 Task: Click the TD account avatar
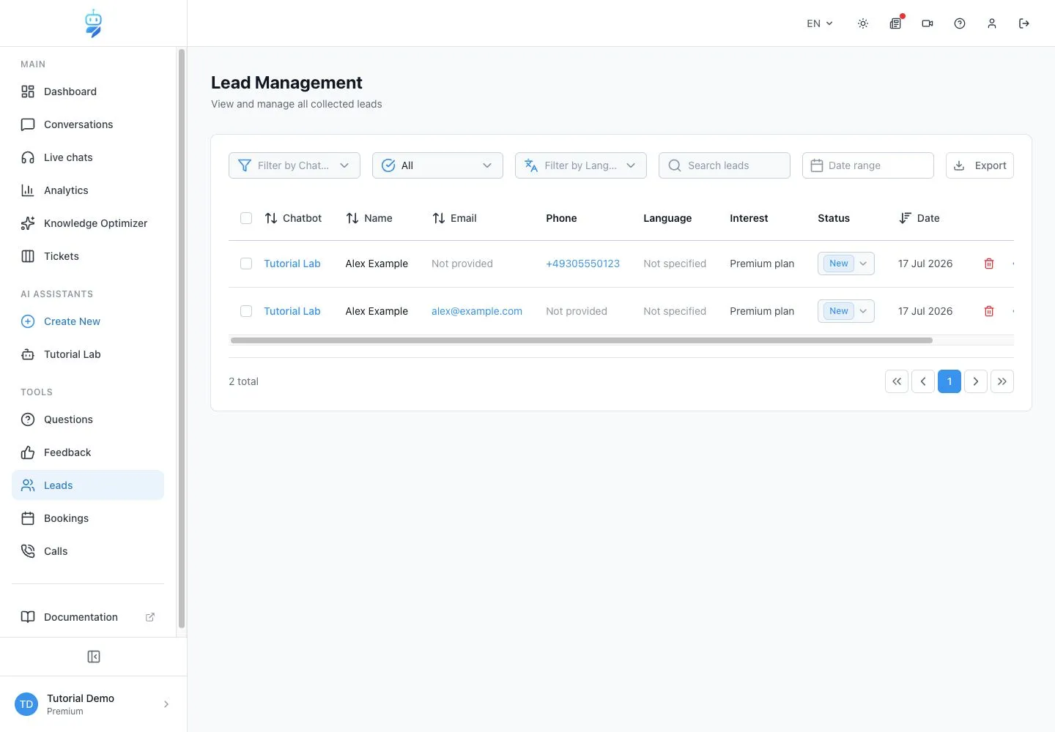pyautogui.click(x=26, y=704)
